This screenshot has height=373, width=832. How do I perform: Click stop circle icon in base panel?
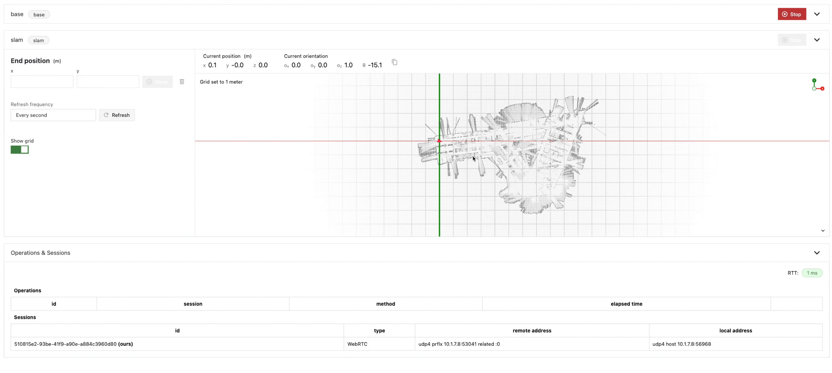pyautogui.click(x=785, y=14)
